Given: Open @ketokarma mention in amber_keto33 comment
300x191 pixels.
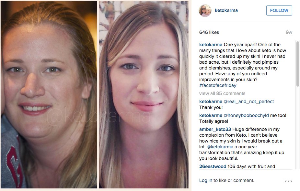Looking at the screenshot, I should (220, 147).
